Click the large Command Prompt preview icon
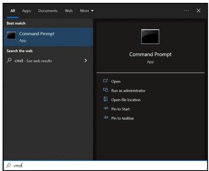 point(150,37)
